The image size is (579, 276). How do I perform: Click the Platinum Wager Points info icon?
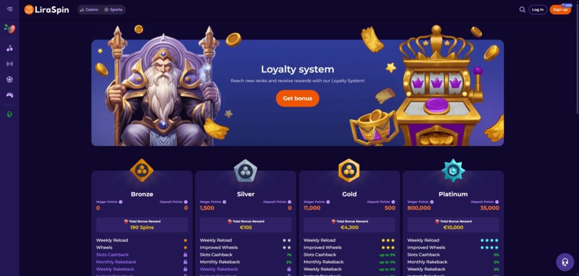[x=432, y=202]
